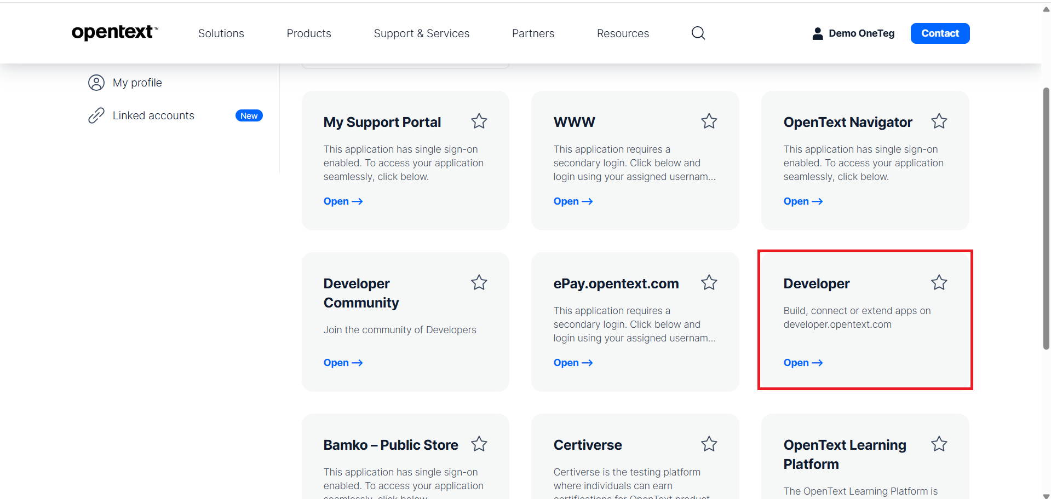1051x499 pixels.
Task: Toggle favorite star on OpenText Navigator
Action: tap(939, 121)
